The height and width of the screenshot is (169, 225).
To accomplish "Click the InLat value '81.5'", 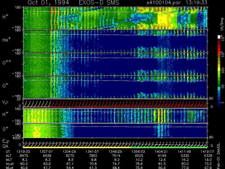I will 162,164.
